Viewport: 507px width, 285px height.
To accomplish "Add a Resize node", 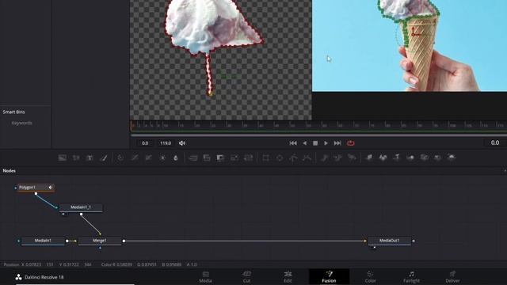I will pyautogui.click(x=234, y=158).
